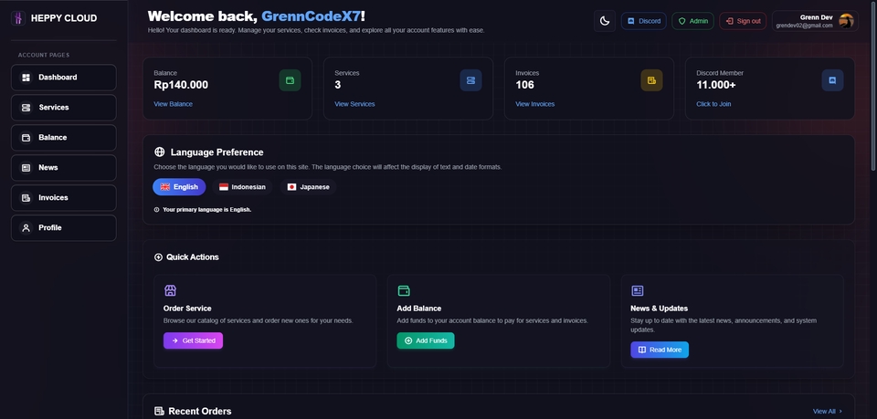Select English language option

[179, 187]
